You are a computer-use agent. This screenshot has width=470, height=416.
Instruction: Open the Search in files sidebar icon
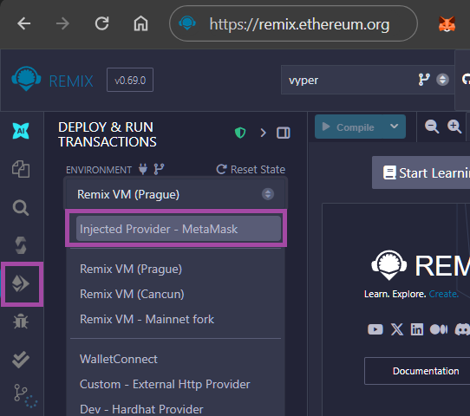point(21,207)
